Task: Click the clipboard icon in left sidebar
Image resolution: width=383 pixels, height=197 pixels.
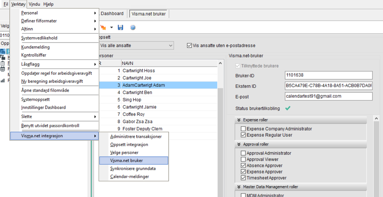Action: (x=3, y=63)
